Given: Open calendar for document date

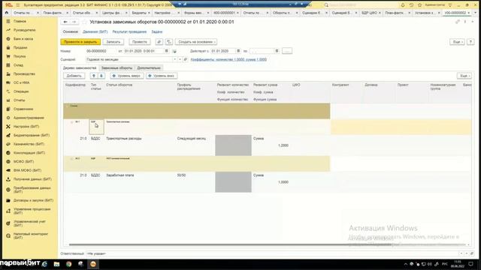Looking at the screenshot, I should 167,51.
